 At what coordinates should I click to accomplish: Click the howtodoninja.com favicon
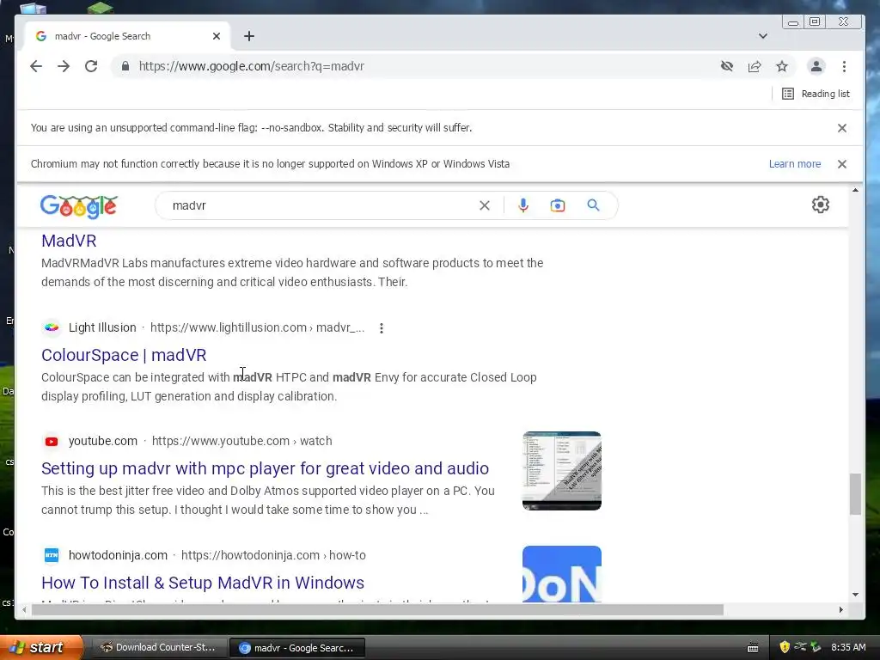(52, 555)
